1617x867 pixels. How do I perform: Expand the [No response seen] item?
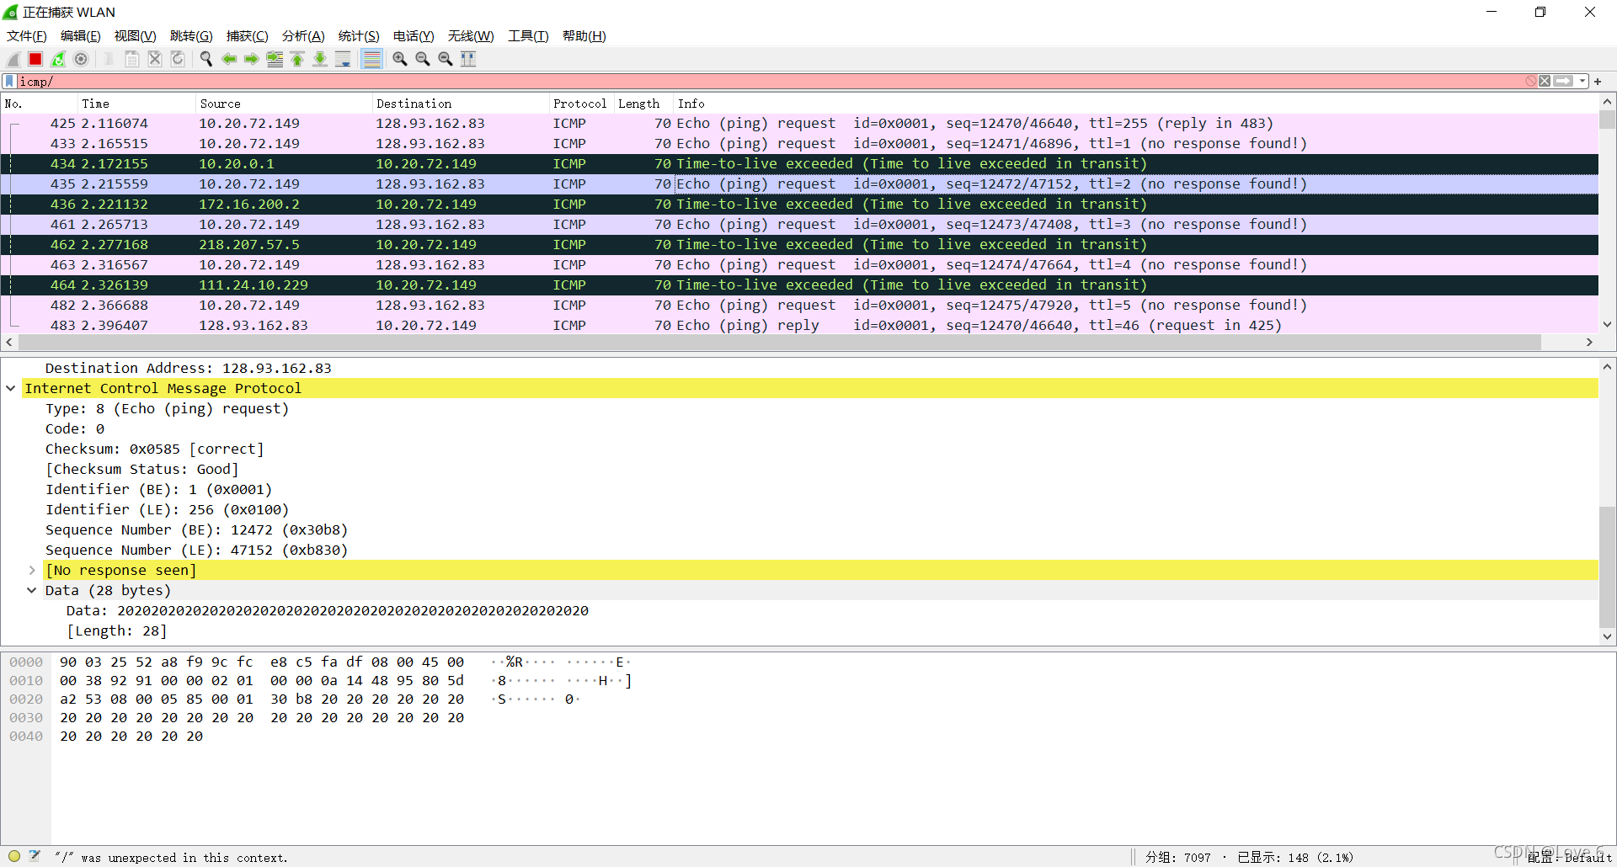(x=32, y=570)
